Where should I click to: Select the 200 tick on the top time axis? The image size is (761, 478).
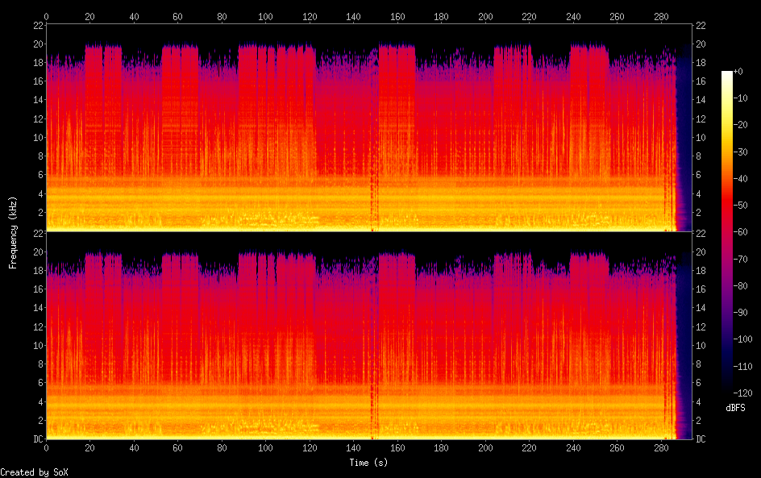pos(484,15)
